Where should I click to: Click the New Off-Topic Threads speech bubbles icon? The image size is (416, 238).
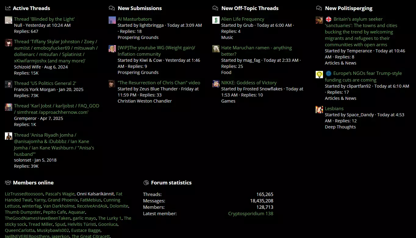pyautogui.click(x=215, y=8)
